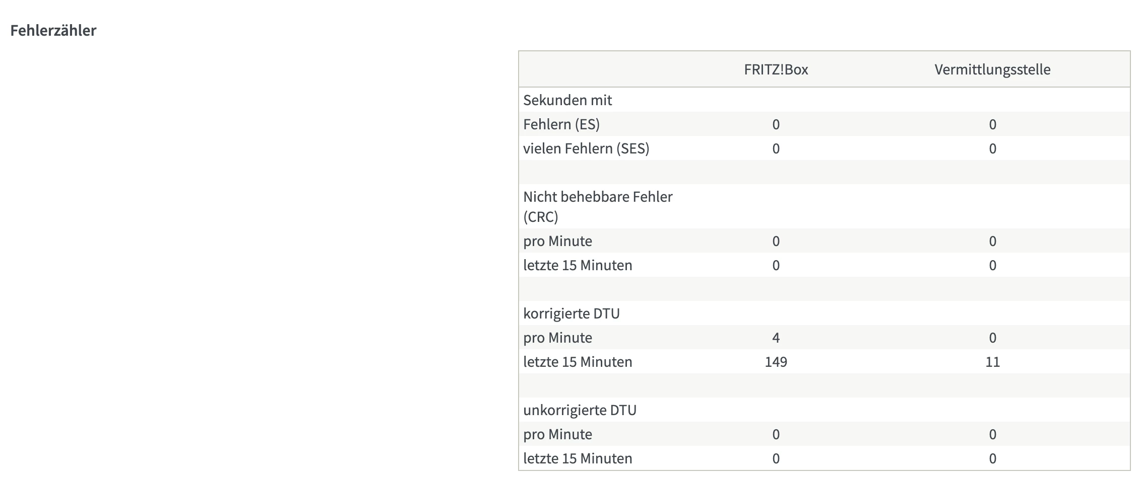The height and width of the screenshot is (477, 1140).
Task: Click the korrigierte DTU row label
Action: tap(572, 313)
